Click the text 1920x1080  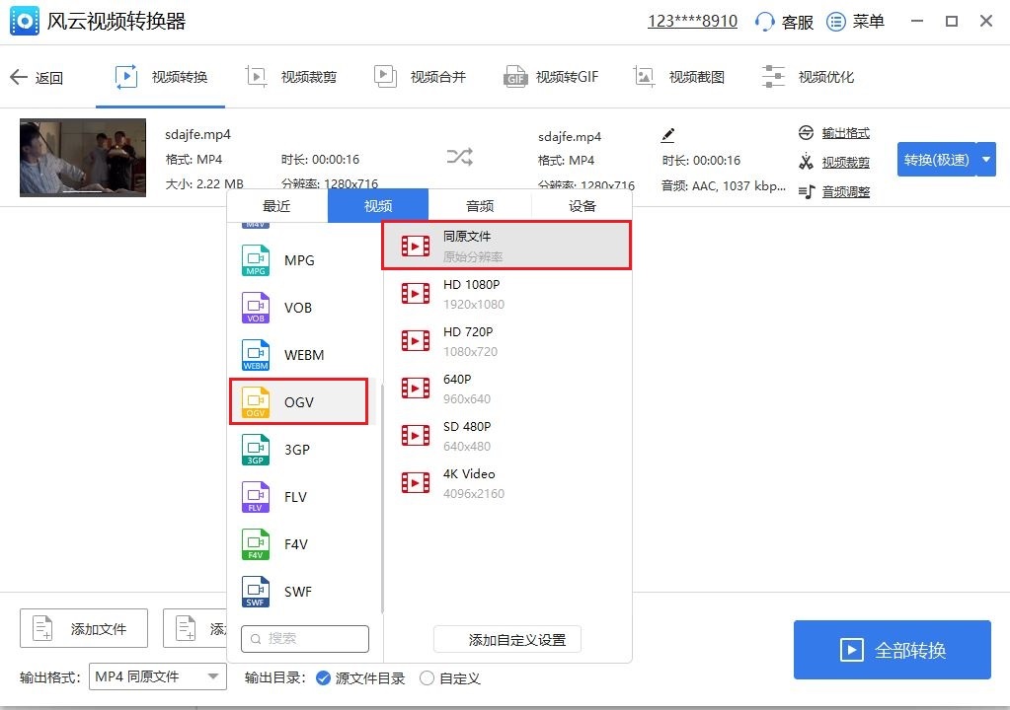(x=474, y=304)
